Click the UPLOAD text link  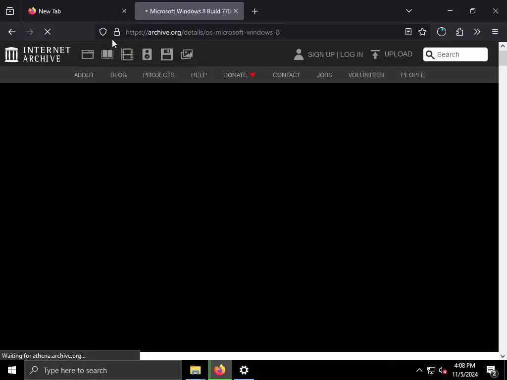coord(399,54)
